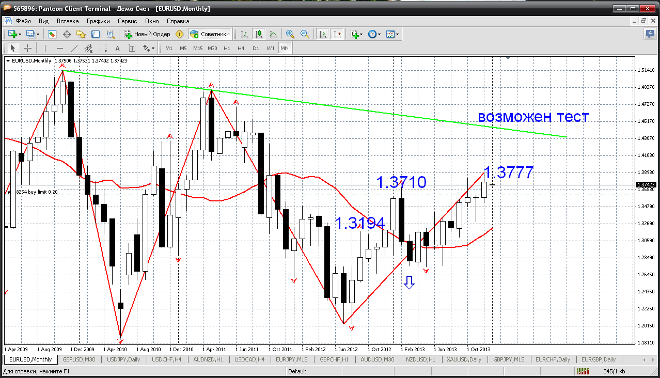
Task: Select the Fibonacci retracement tool
Action: (x=103, y=48)
